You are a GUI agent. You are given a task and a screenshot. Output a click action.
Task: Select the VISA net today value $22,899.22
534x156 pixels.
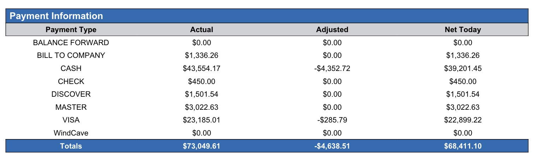463,120
